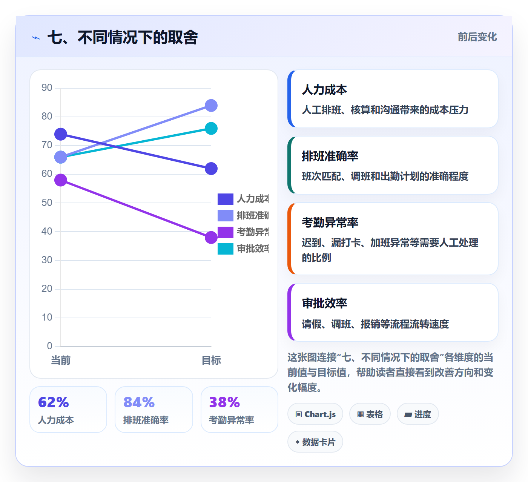Open the 审批效率 description card
Image resolution: width=528 pixels, height=482 pixels.
point(393,312)
